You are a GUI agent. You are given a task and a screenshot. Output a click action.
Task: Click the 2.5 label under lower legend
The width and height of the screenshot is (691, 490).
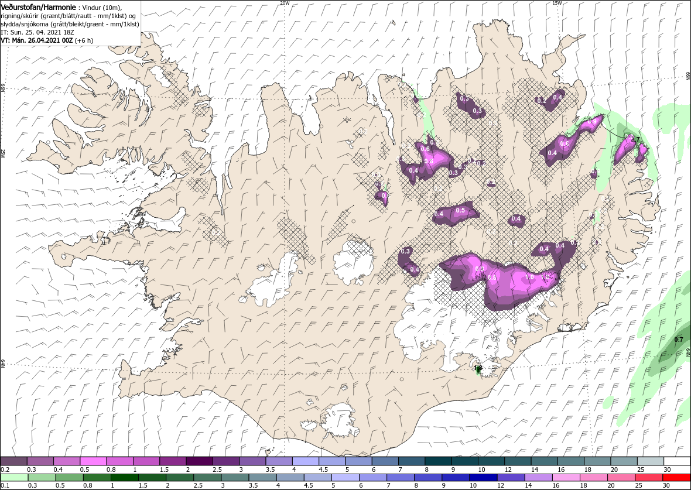(x=197, y=485)
